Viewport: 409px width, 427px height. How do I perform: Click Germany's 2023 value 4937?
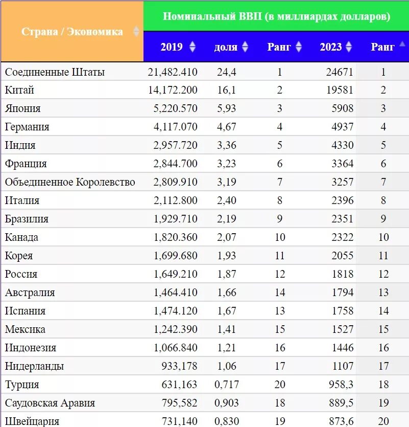tap(343, 127)
